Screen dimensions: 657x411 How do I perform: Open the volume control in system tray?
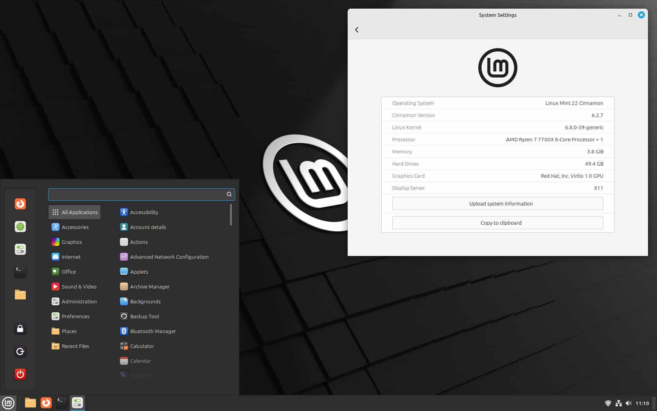point(629,403)
